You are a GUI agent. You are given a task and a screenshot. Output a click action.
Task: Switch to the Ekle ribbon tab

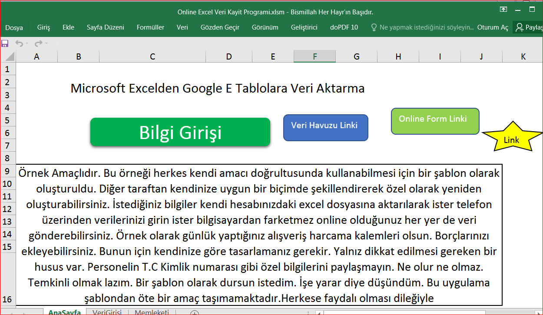(68, 27)
